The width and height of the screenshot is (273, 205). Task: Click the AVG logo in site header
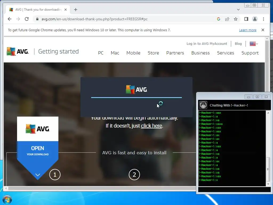[18, 52]
